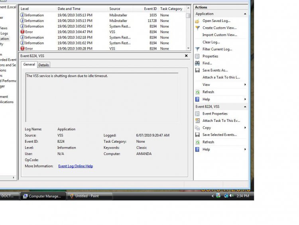Click the Open Saved Log folder icon
The width and height of the screenshot is (299, 225).
(x=197, y=21)
